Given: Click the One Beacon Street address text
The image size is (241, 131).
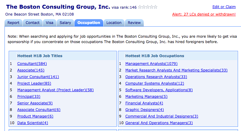Looking at the screenshot, I should 40,14.
